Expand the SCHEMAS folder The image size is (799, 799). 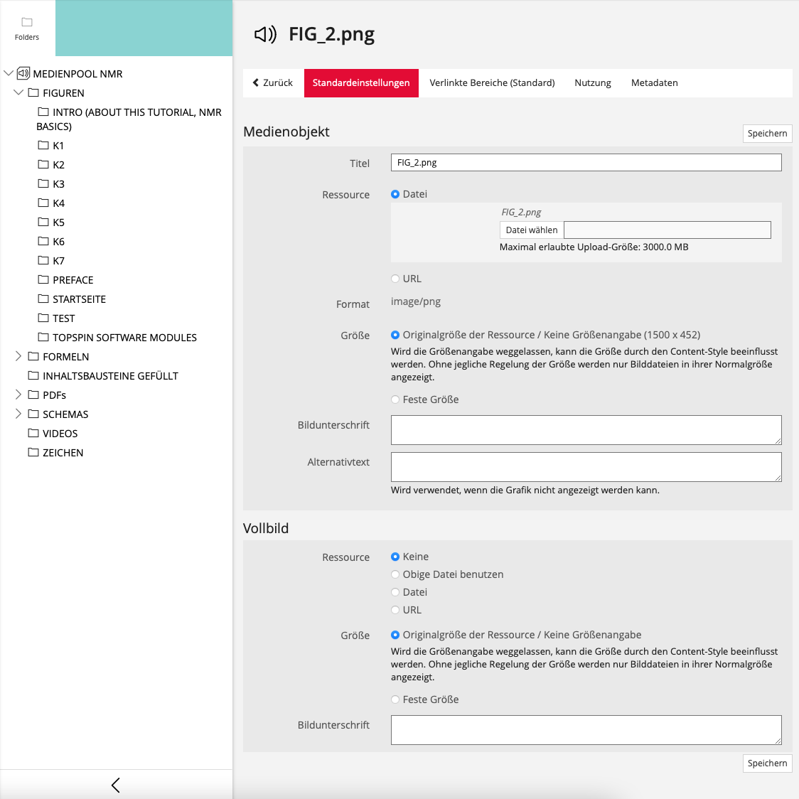(18, 414)
